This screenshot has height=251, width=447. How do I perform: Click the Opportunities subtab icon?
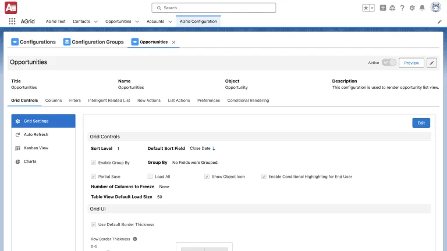pyautogui.click(x=135, y=42)
